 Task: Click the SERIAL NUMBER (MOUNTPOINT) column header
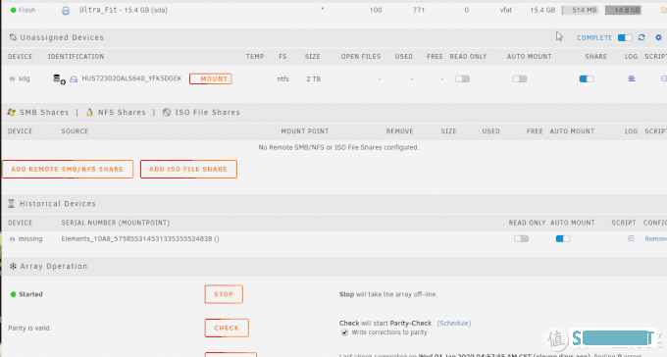[116, 223]
